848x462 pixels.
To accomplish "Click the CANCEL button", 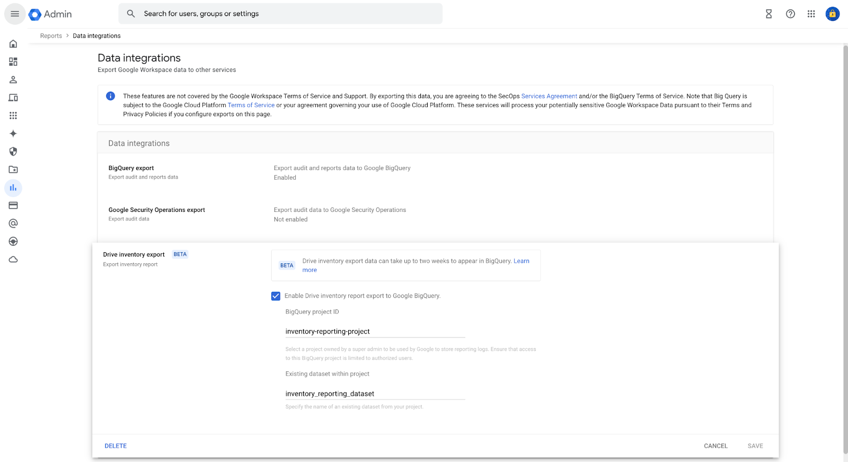I will tap(715, 446).
